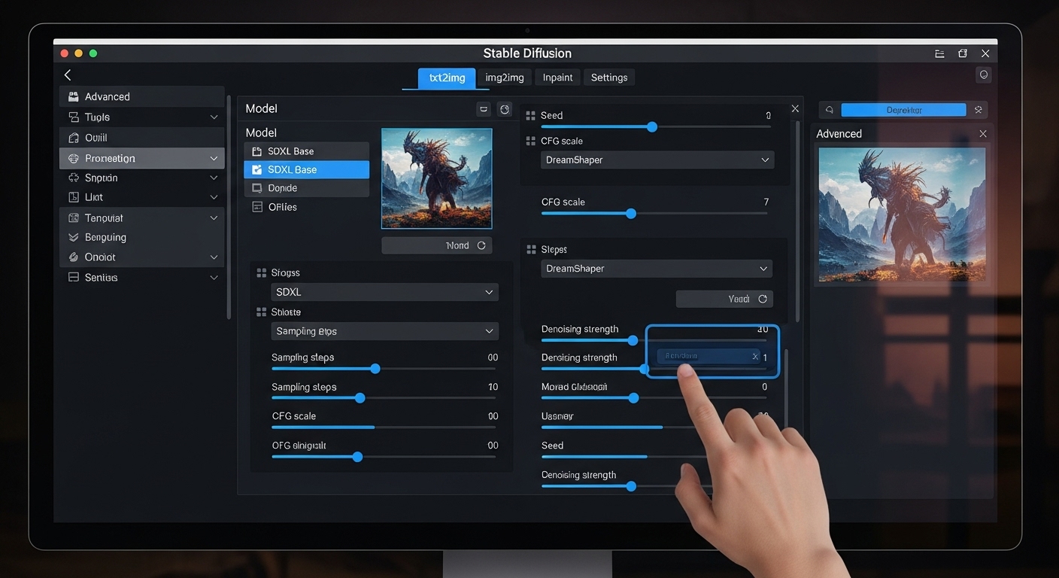Expand the Tupls section chevron
The image size is (1059, 578).
pyautogui.click(x=214, y=117)
